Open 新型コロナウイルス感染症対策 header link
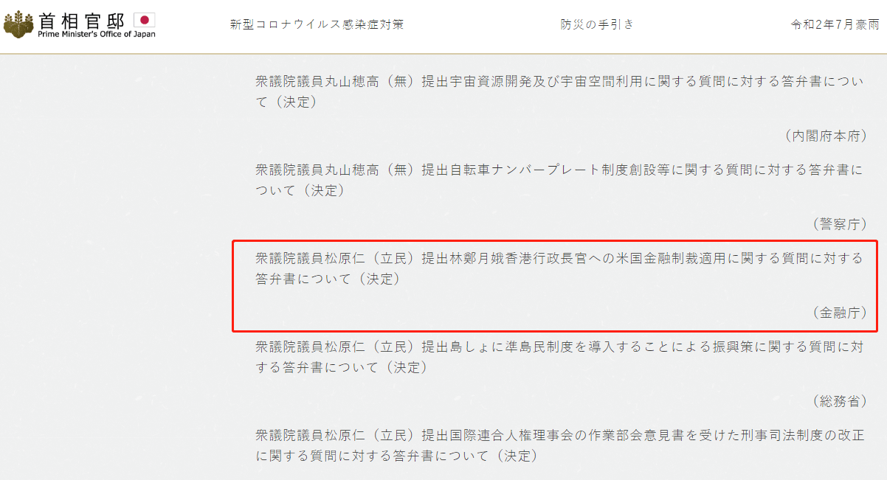The width and height of the screenshot is (887, 480). pyautogui.click(x=317, y=24)
